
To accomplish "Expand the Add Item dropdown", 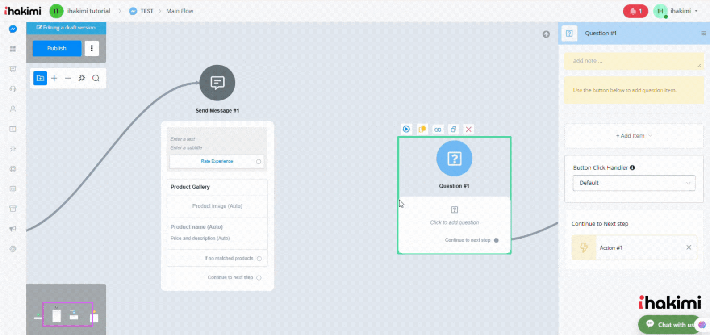I will 634,136.
